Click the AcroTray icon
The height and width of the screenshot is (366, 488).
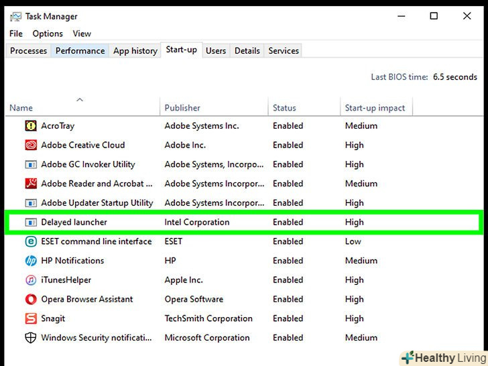31,126
